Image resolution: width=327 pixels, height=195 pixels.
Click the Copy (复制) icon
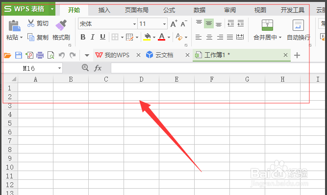pyautogui.click(x=31, y=37)
